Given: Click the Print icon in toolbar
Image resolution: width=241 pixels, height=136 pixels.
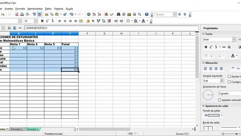Looking at the screenshot, I should pos(22,14).
